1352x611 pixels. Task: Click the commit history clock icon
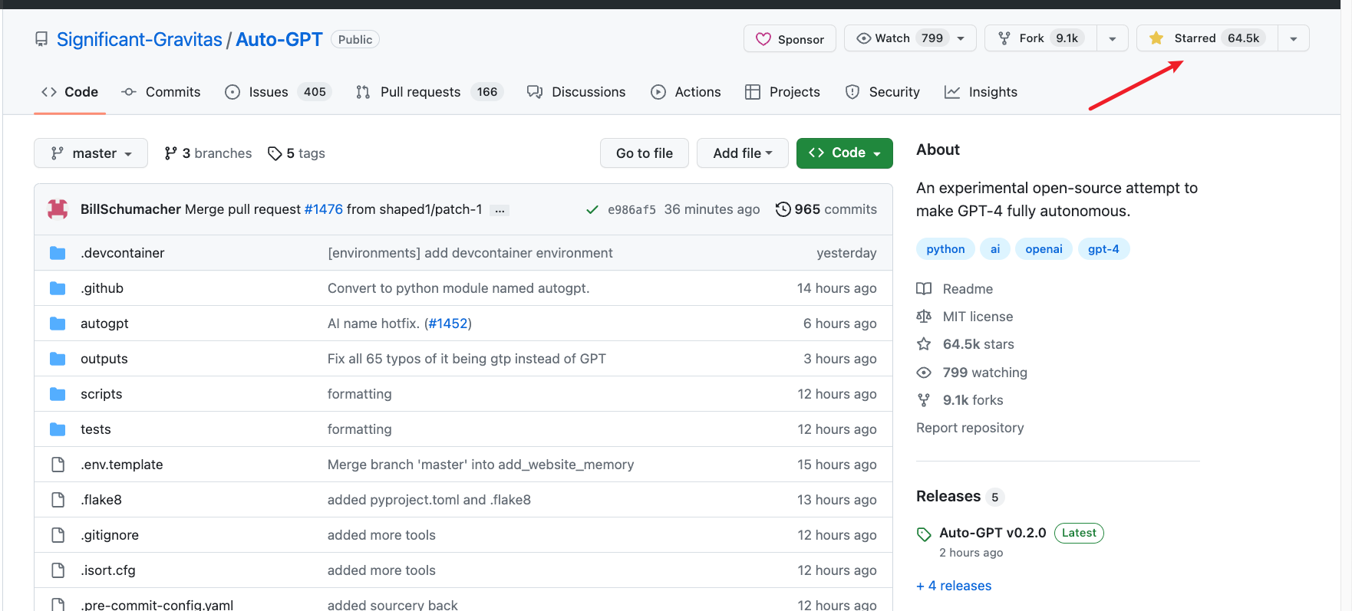[783, 209]
